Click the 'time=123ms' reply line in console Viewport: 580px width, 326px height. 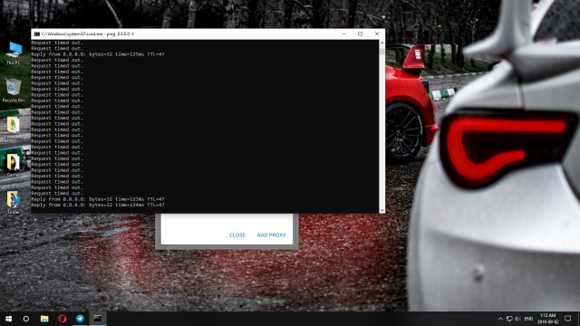(x=98, y=199)
